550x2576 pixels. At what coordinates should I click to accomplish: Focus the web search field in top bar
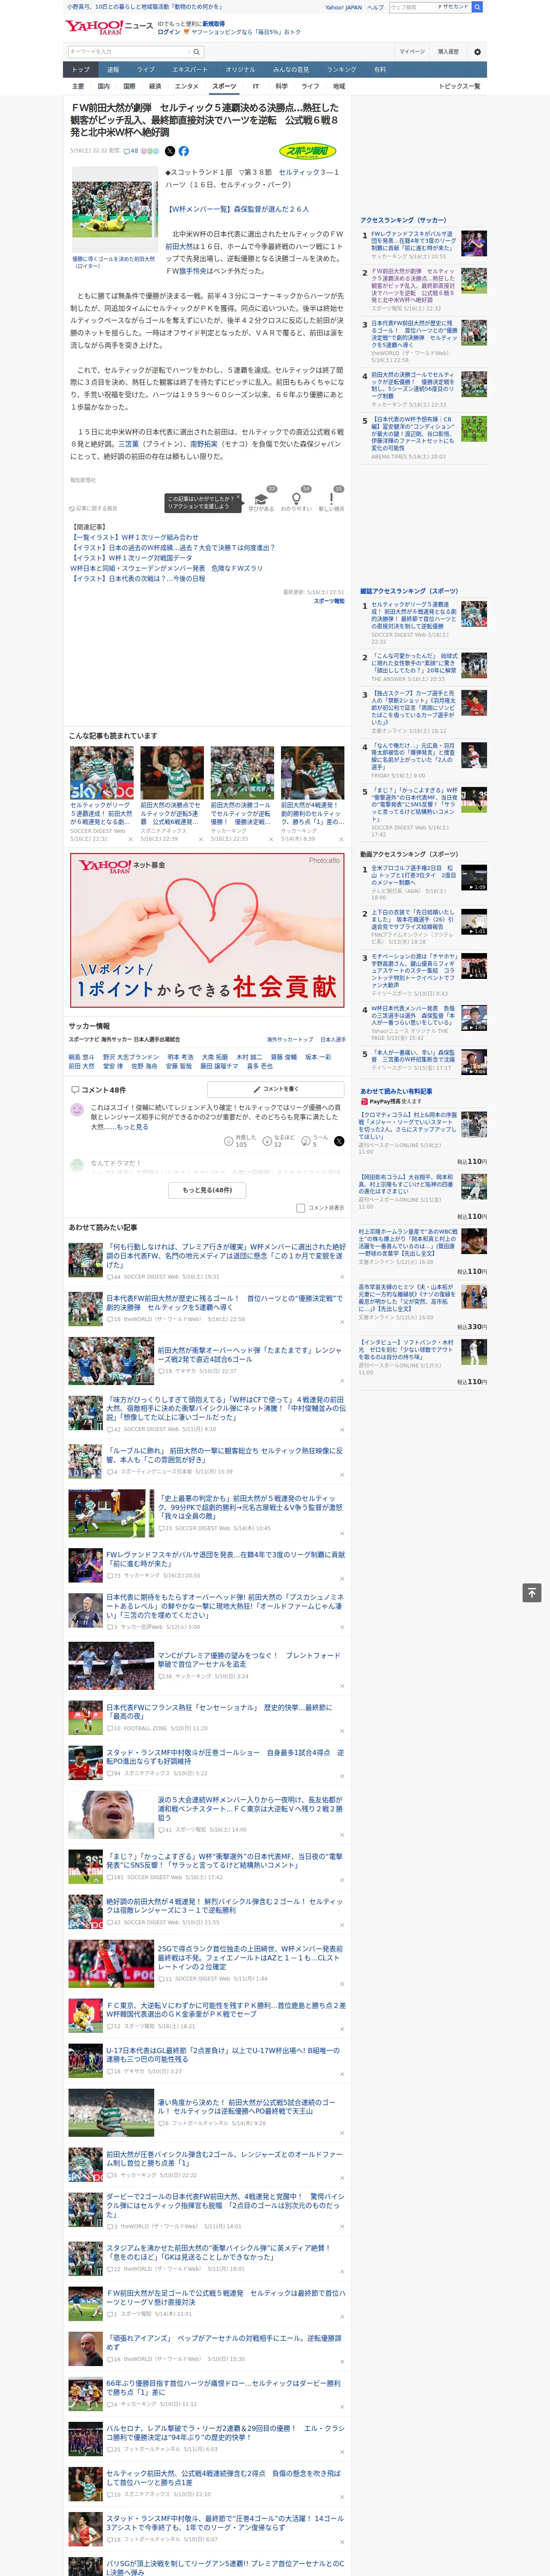point(411,7)
